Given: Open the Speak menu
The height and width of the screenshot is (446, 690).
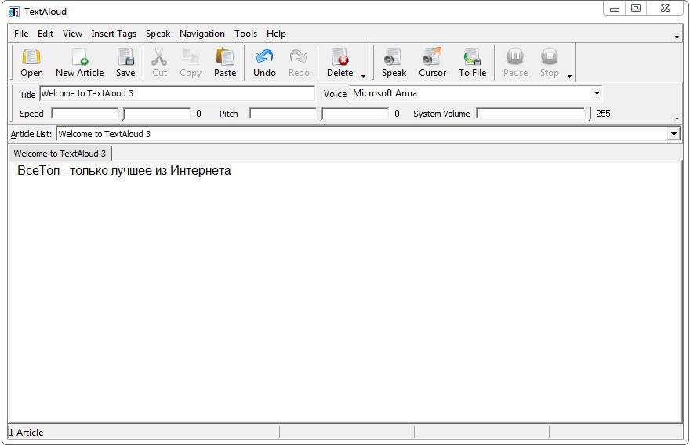Looking at the screenshot, I should [x=158, y=34].
